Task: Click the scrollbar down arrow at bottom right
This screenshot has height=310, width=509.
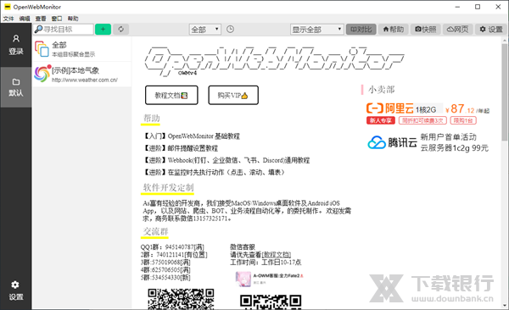Action: pyautogui.click(x=504, y=306)
